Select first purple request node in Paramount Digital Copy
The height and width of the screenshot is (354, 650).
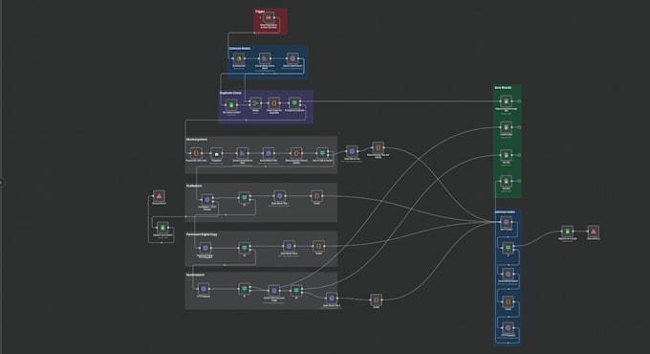click(206, 248)
